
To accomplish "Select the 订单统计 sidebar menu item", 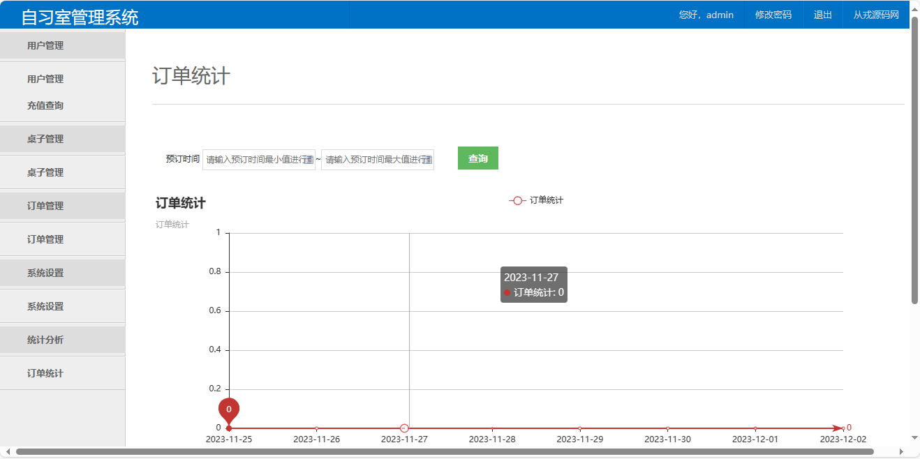I will (x=45, y=373).
